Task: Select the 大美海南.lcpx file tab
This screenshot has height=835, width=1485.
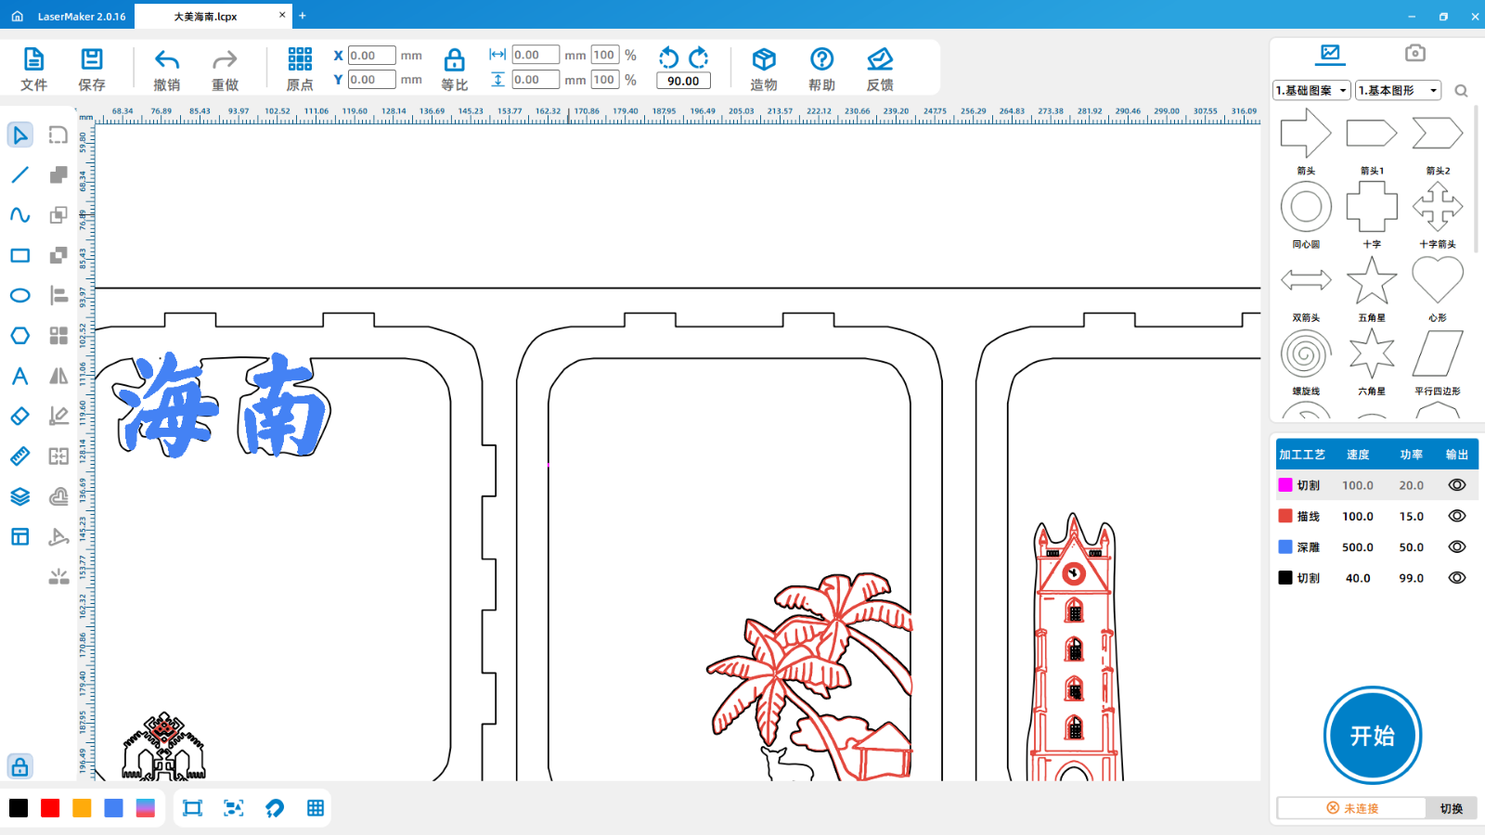Action: coord(206,17)
